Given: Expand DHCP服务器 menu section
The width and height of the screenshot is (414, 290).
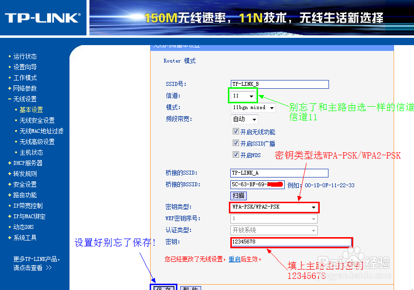Looking at the screenshot, I should tap(28, 163).
